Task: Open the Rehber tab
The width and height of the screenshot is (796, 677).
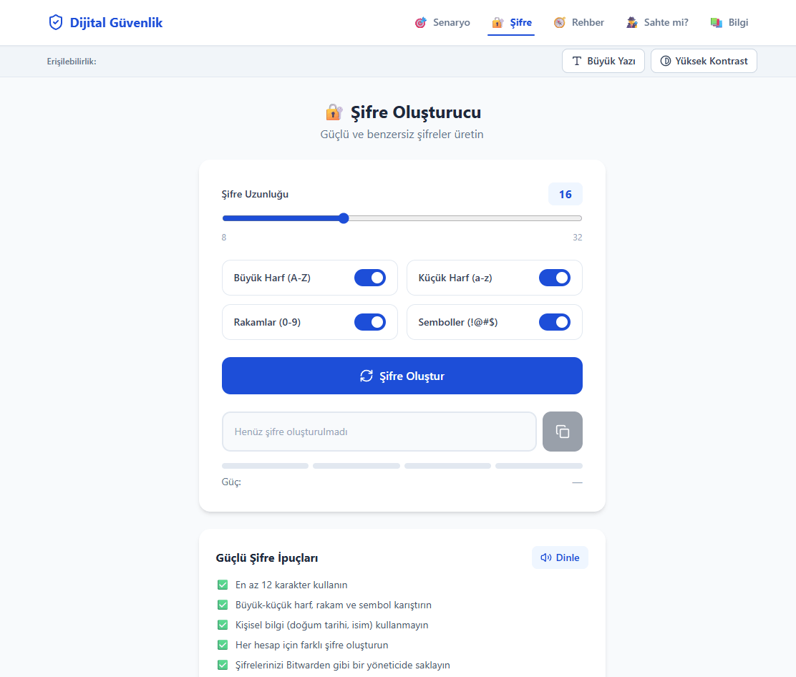Action: (578, 22)
